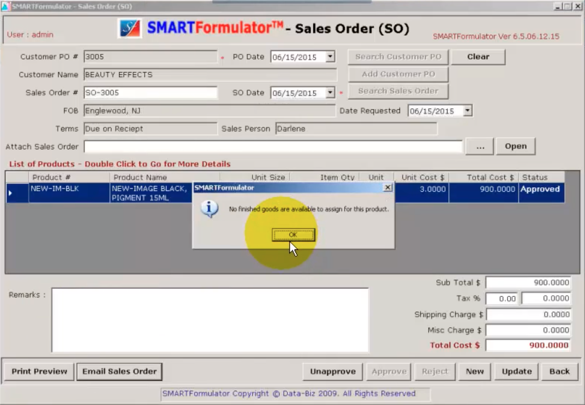Open the Date Requested dropdown
Viewport: 585px width, 405px height.
[x=468, y=111]
